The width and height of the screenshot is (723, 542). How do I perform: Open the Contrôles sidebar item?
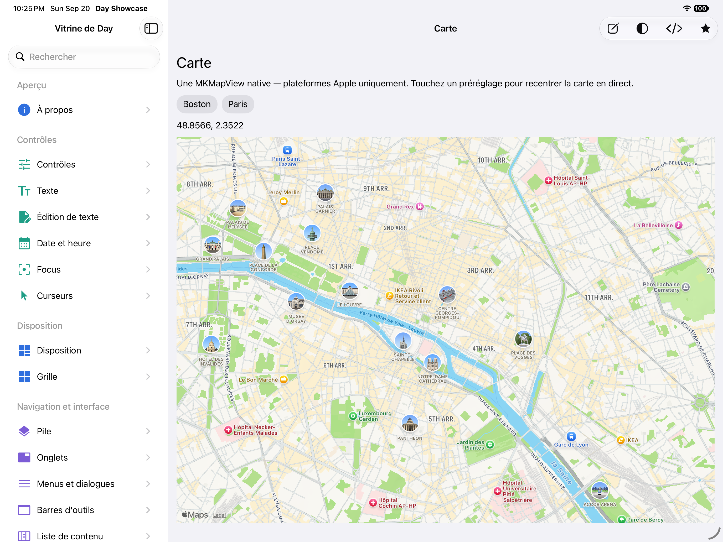84,164
